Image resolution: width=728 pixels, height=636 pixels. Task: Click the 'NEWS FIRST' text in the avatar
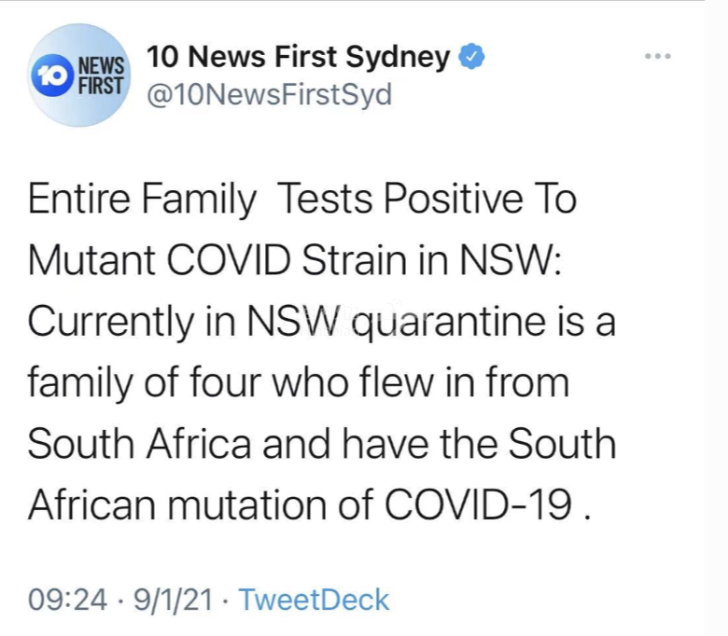[101, 76]
